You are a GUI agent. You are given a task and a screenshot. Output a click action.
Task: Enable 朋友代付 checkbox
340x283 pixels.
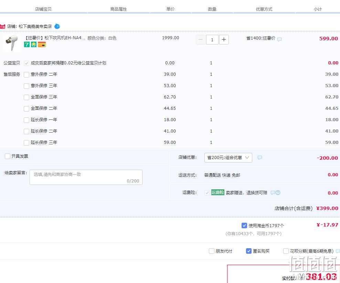211,251
